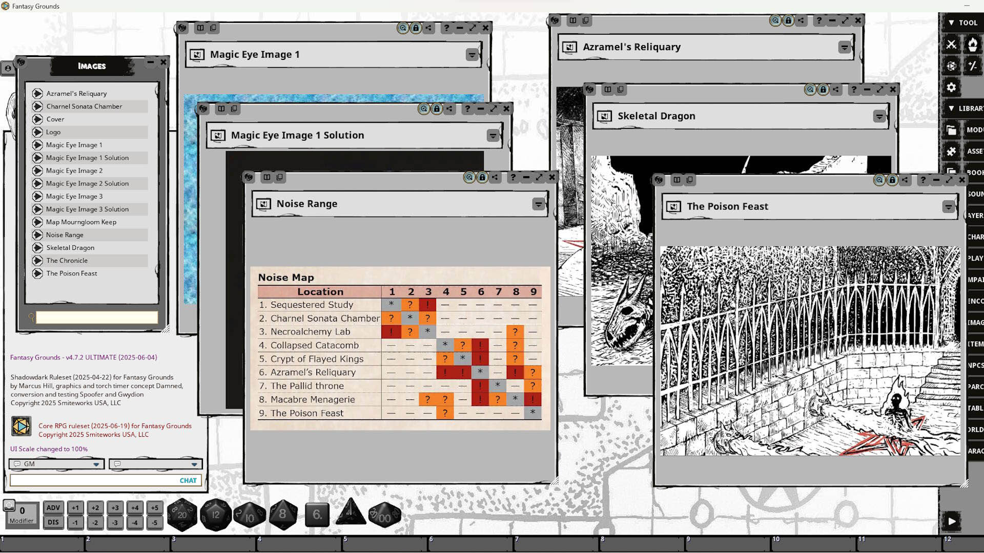
Task: Open the options gear in the Tool section
Action: coord(951,88)
